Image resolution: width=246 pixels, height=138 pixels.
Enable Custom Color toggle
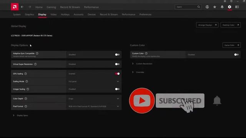236,54
